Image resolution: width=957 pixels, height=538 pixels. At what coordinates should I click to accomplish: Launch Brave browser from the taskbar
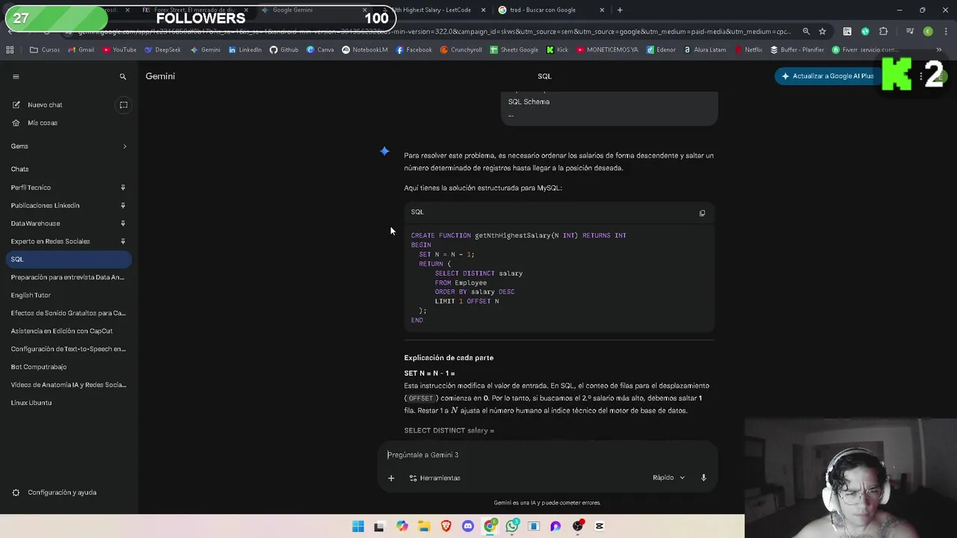446,526
